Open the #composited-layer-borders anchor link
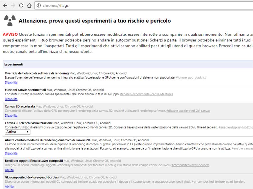This screenshot has width=253, height=189. point(190,165)
